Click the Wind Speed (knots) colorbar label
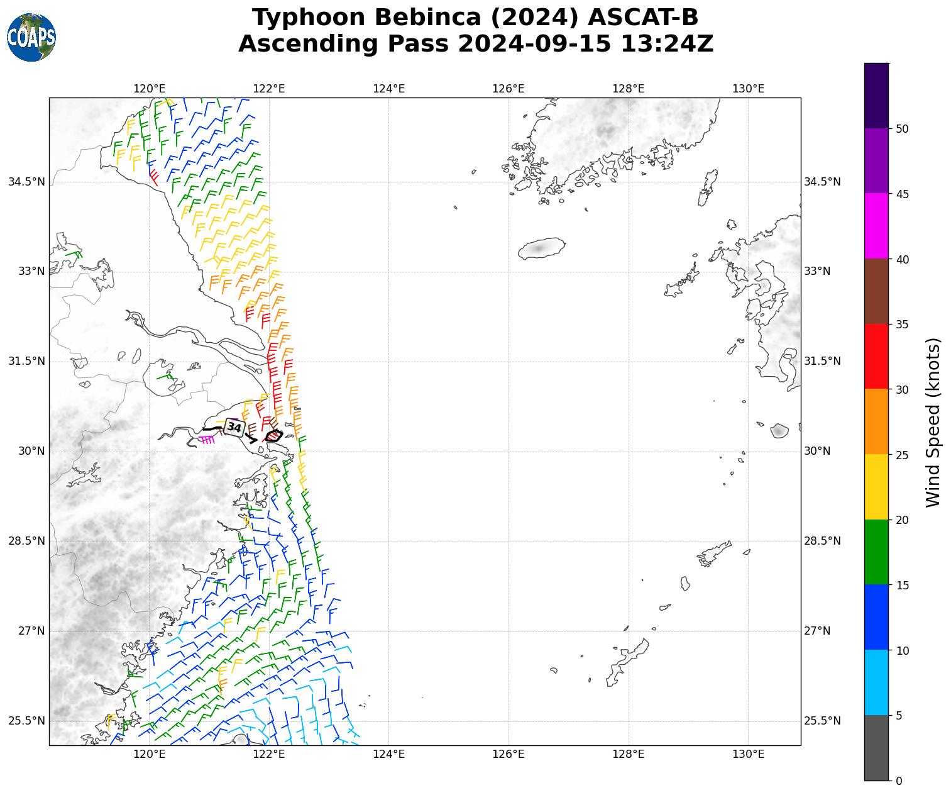This screenshot has width=951, height=795. (933, 422)
